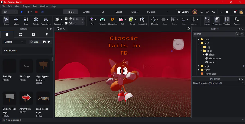Toggle the Toolbox panel button
This screenshot has height=124, width=245.
click(x=227, y=21)
